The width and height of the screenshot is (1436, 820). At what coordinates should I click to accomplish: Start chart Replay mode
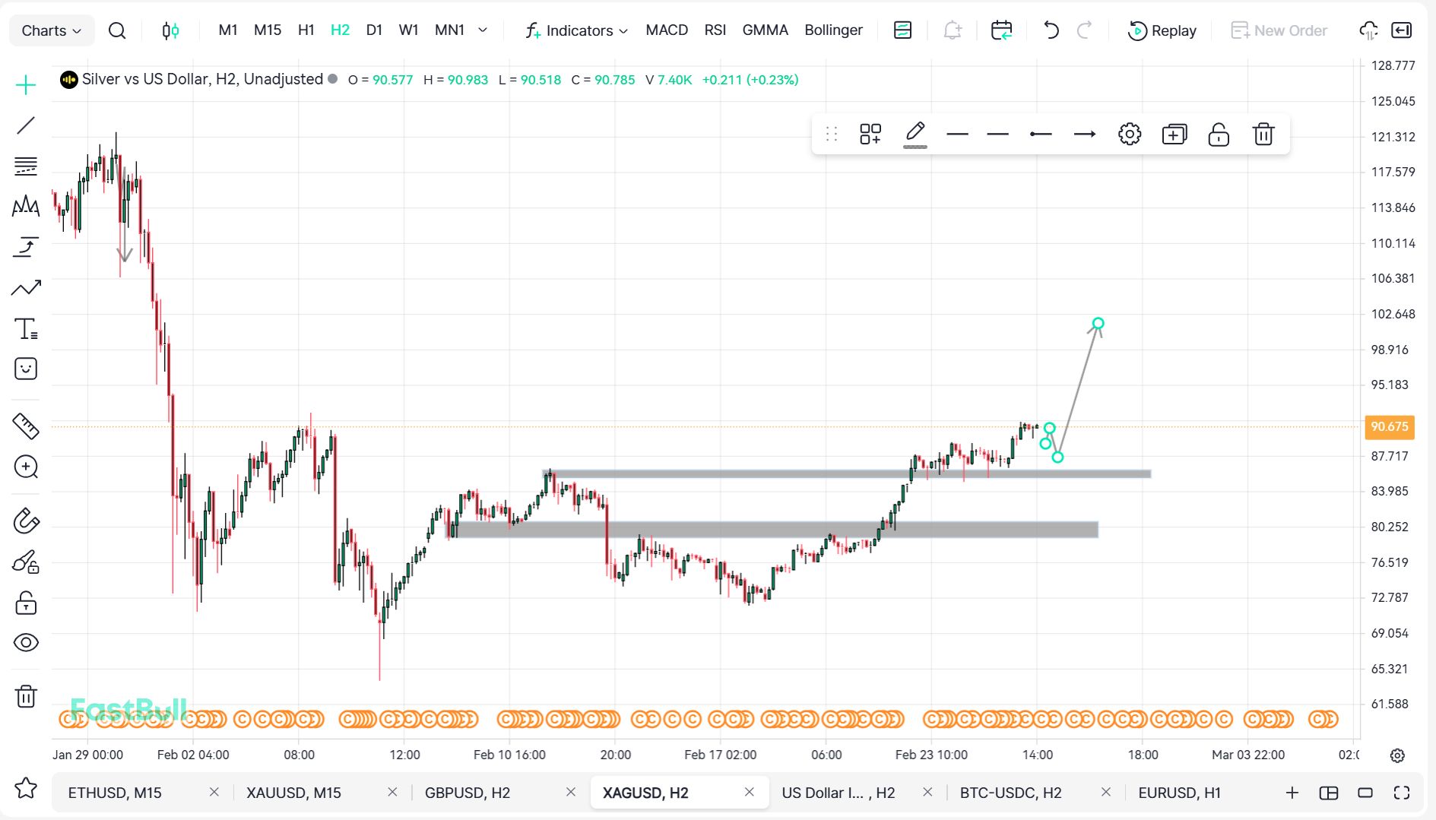coord(1162,30)
